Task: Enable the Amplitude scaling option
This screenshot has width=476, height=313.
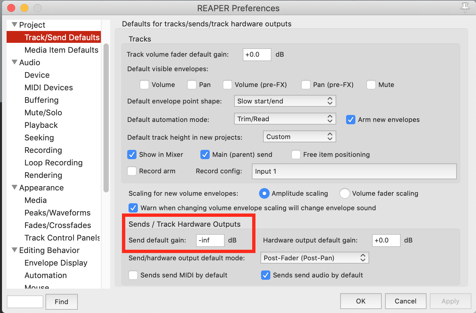Action: coord(264,193)
